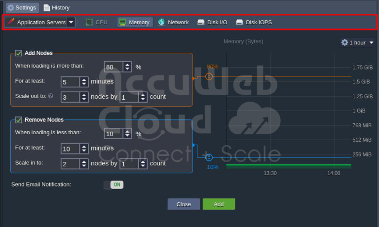Image resolution: width=379 pixels, height=227 pixels.
Task: Click the Scale out to help icon
Action: coord(51,97)
